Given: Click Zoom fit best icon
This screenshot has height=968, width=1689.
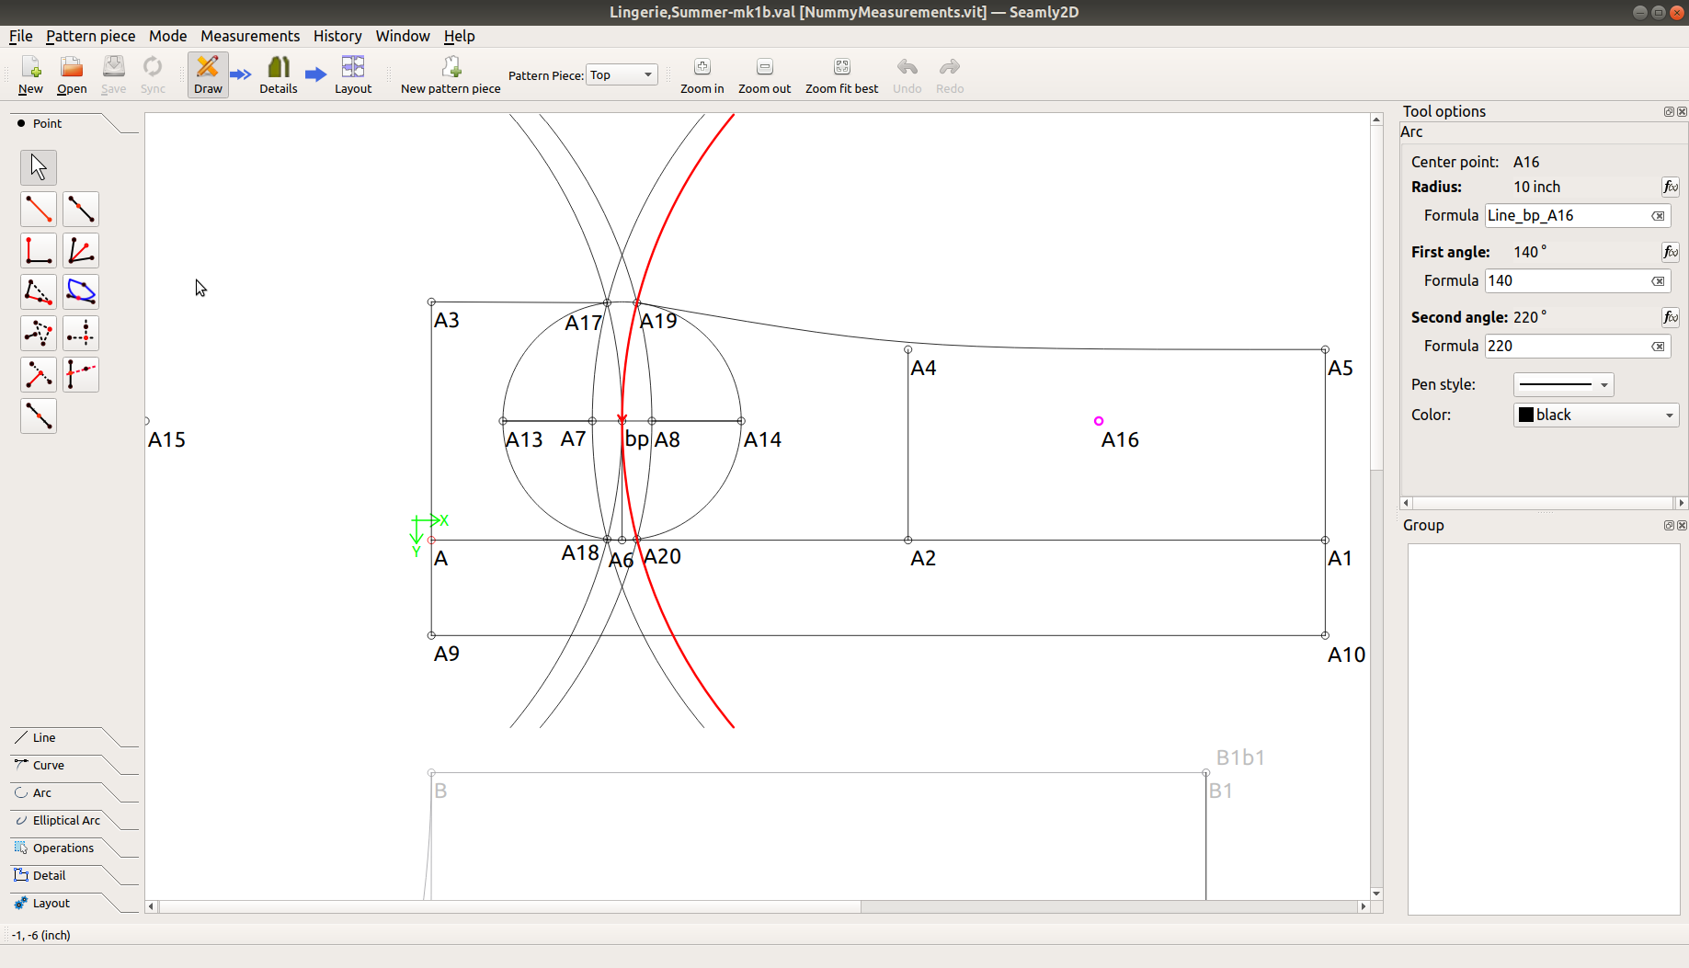Looking at the screenshot, I should pyautogui.click(x=841, y=67).
